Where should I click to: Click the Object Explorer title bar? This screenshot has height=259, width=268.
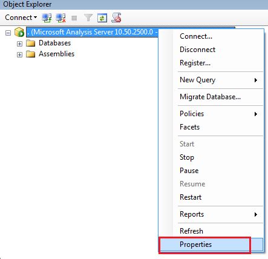click(x=134, y=4)
